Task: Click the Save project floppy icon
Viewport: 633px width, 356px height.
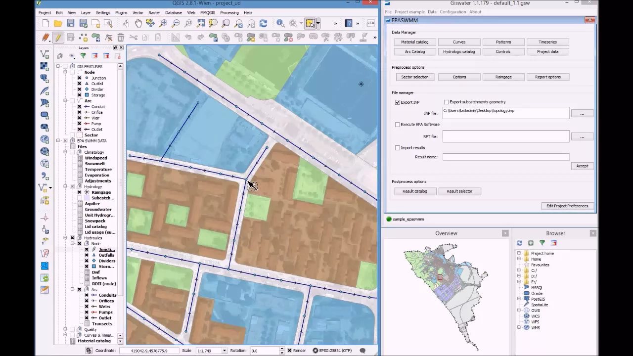Action: (71, 23)
